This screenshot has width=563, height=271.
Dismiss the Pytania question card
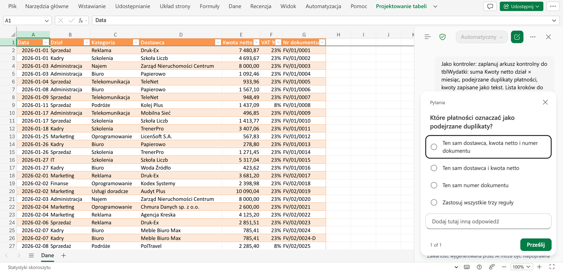click(545, 102)
